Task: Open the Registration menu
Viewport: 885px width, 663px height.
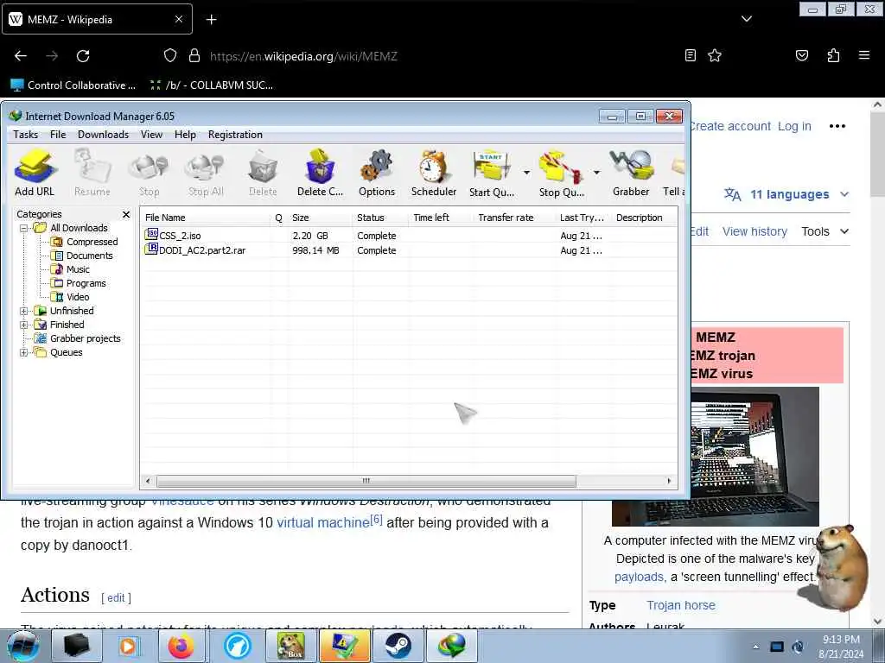Action: 235,135
